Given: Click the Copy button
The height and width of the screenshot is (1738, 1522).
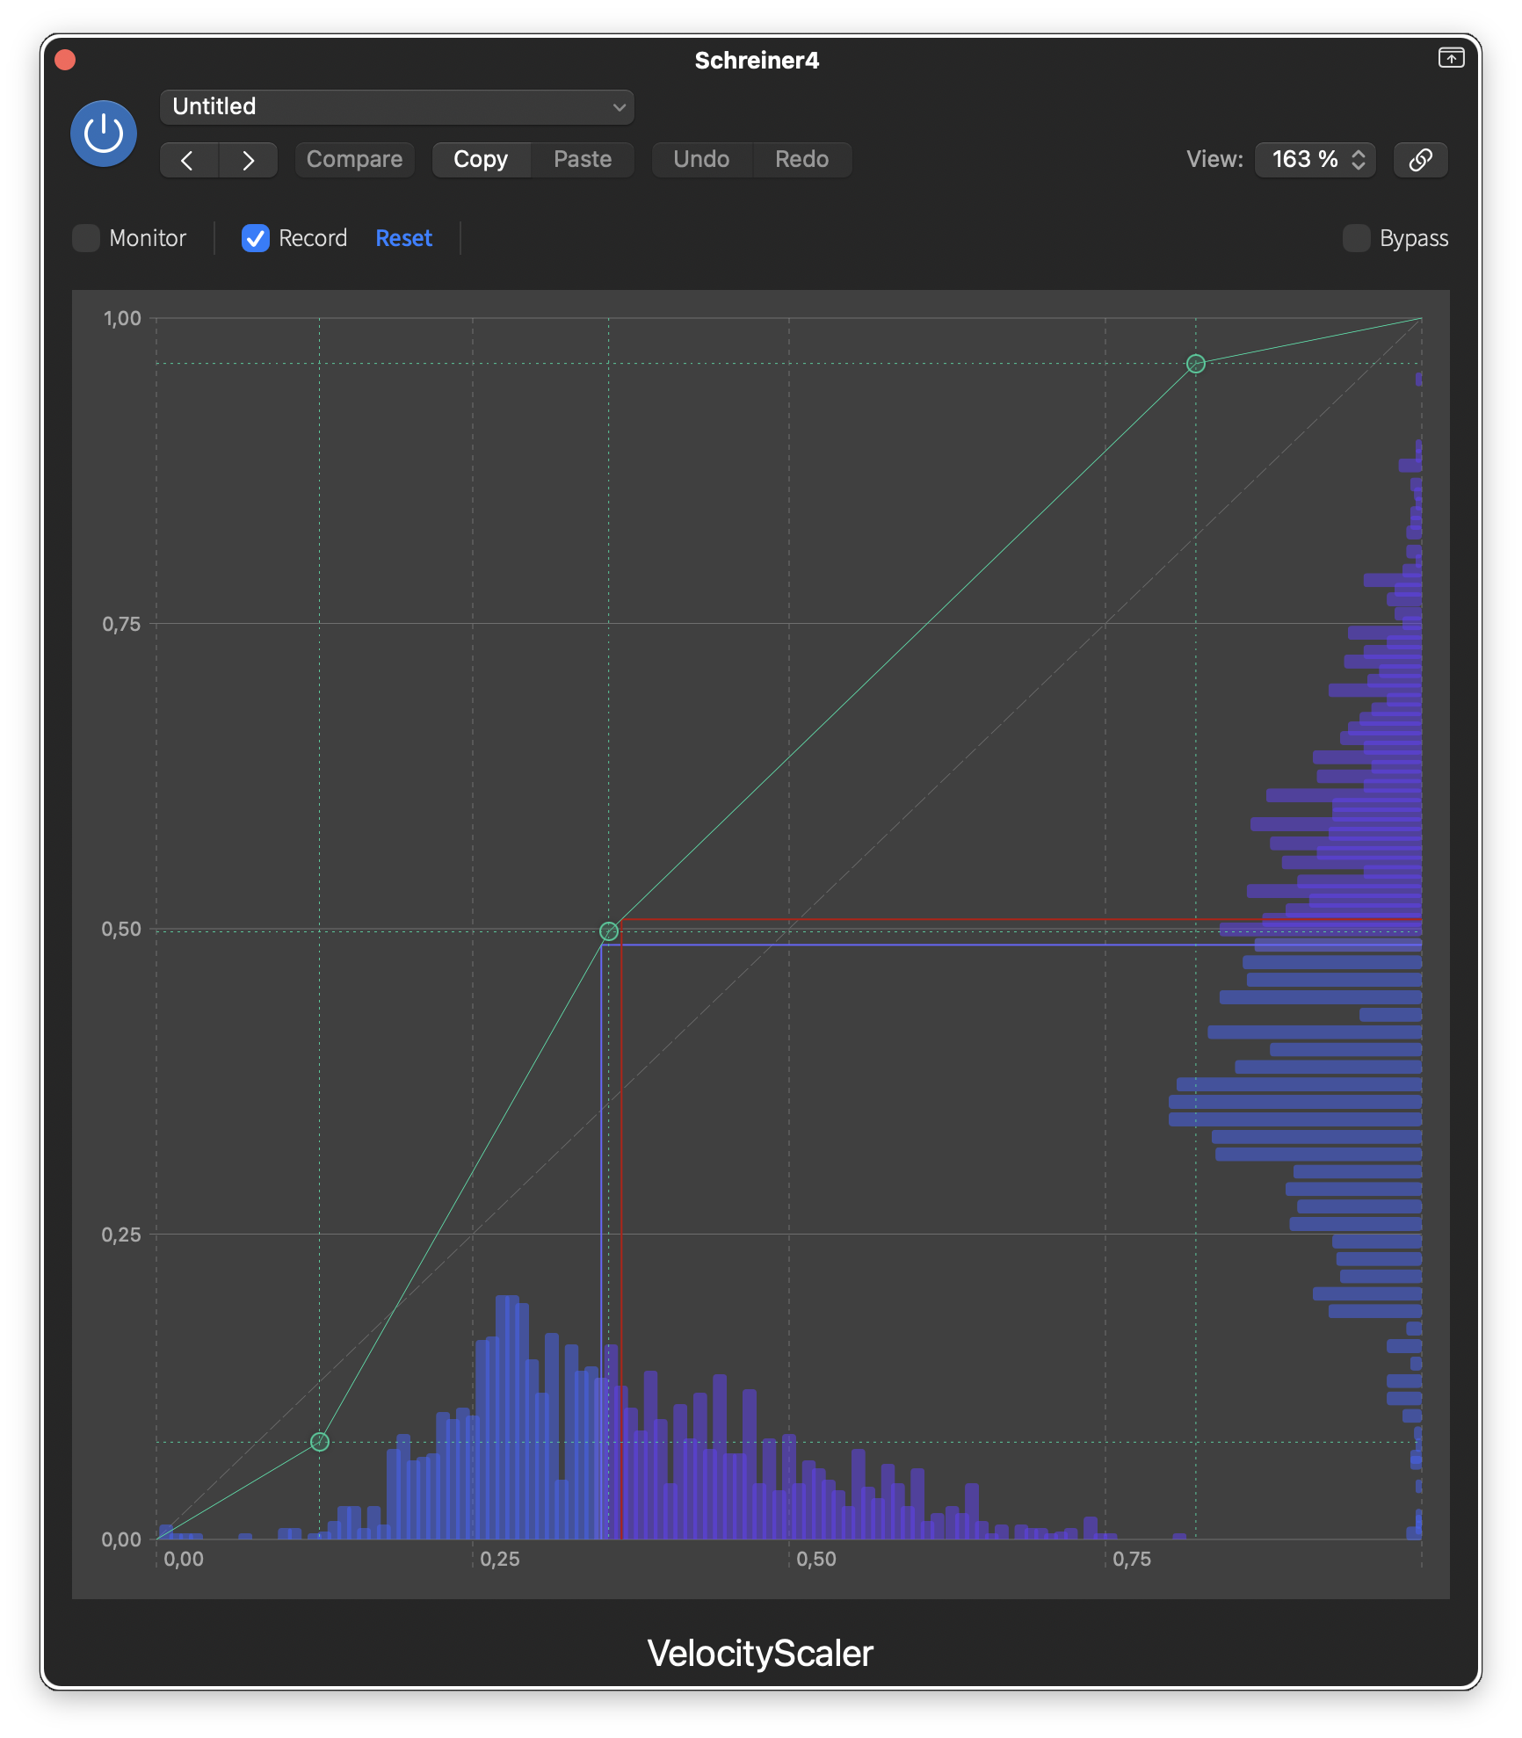Looking at the screenshot, I should (481, 160).
